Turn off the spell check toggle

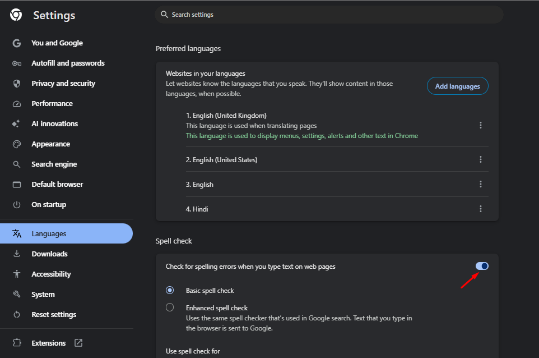(482, 266)
